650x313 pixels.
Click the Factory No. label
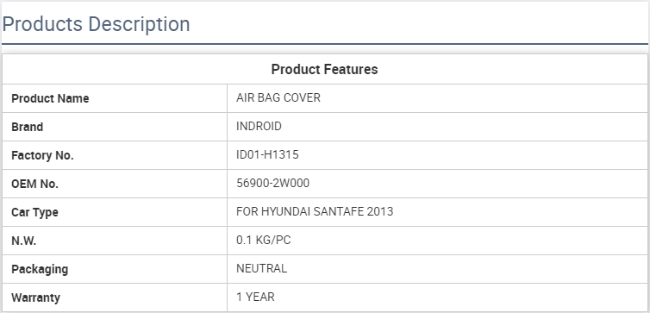42,155
